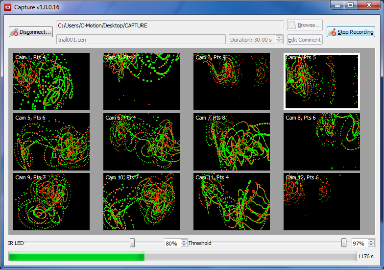
Task: Click the page icon on Browse button
Action: pos(292,25)
